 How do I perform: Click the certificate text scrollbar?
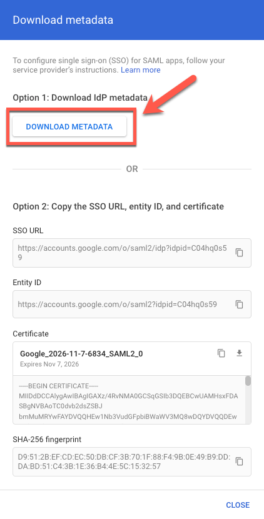(248, 381)
